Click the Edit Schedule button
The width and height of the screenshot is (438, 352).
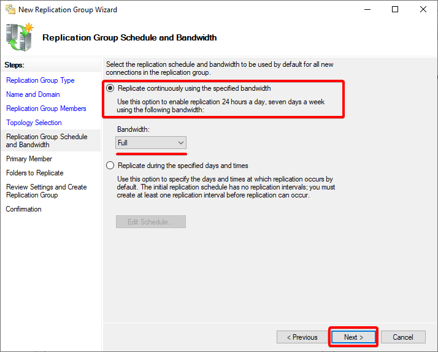151,222
